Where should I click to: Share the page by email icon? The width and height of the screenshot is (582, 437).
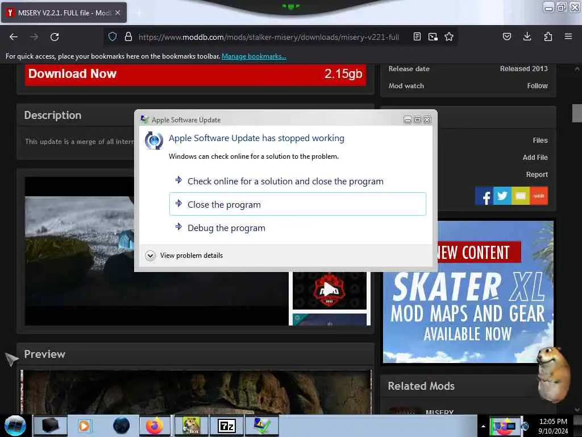[x=521, y=196]
